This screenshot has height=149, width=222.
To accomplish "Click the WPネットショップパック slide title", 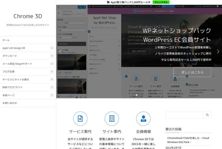I will (x=177, y=31).
